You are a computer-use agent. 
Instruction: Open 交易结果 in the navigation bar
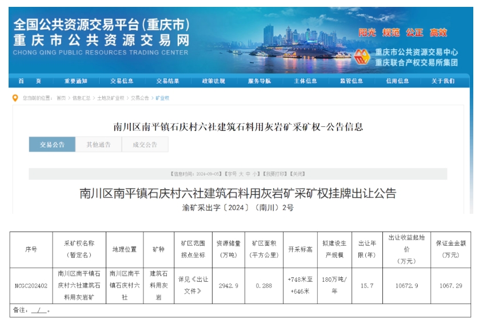167,81
